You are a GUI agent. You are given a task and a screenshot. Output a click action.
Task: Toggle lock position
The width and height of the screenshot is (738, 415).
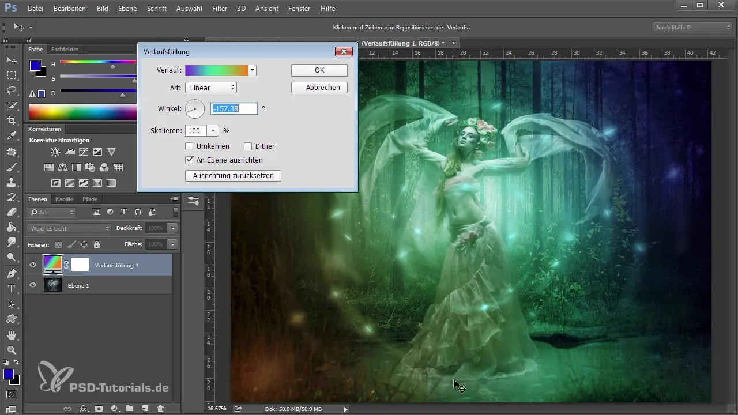coord(84,244)
